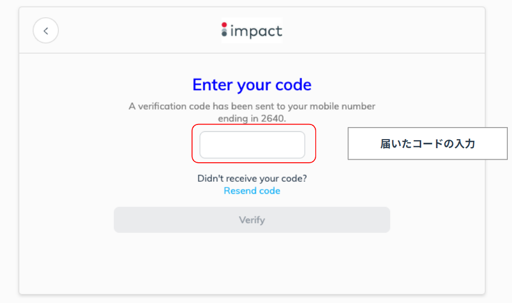The width and height of the screenshot is (512, 303).
Task: Click the Resend code link
Action: point(252,191)
